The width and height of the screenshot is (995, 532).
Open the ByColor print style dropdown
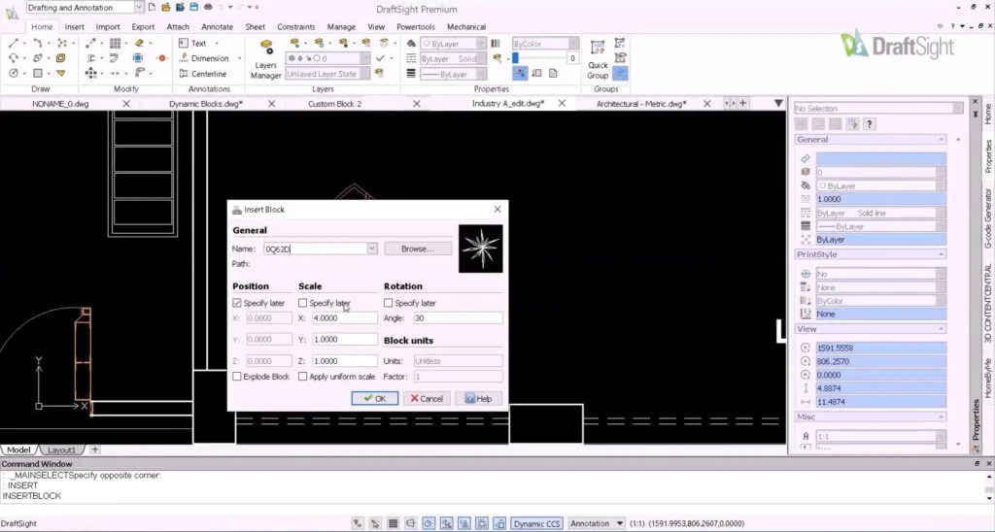coord(573,44)
